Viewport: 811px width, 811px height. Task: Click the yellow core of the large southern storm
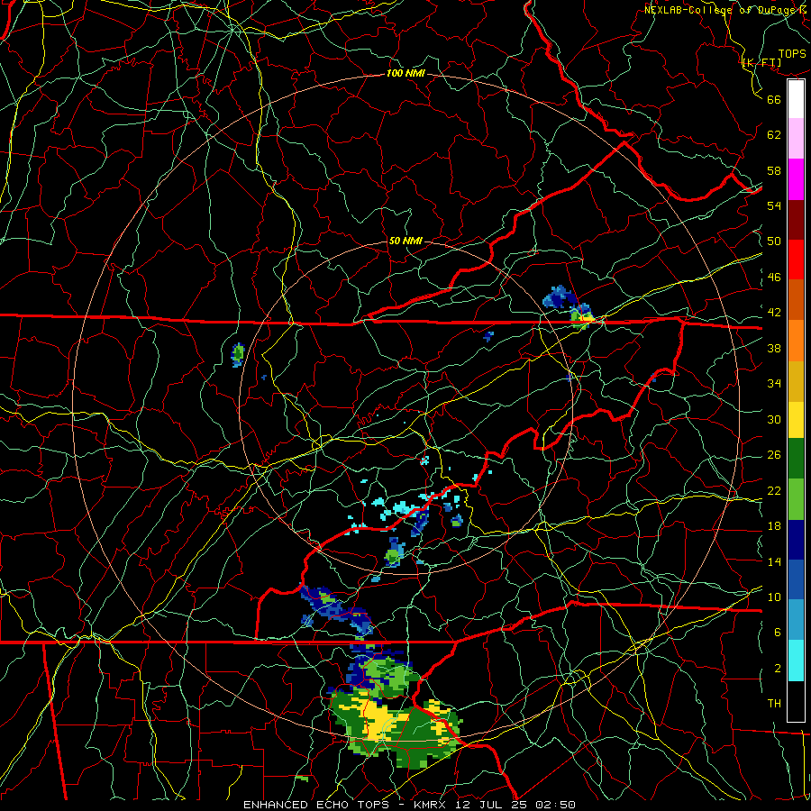(x=376, y=721)
